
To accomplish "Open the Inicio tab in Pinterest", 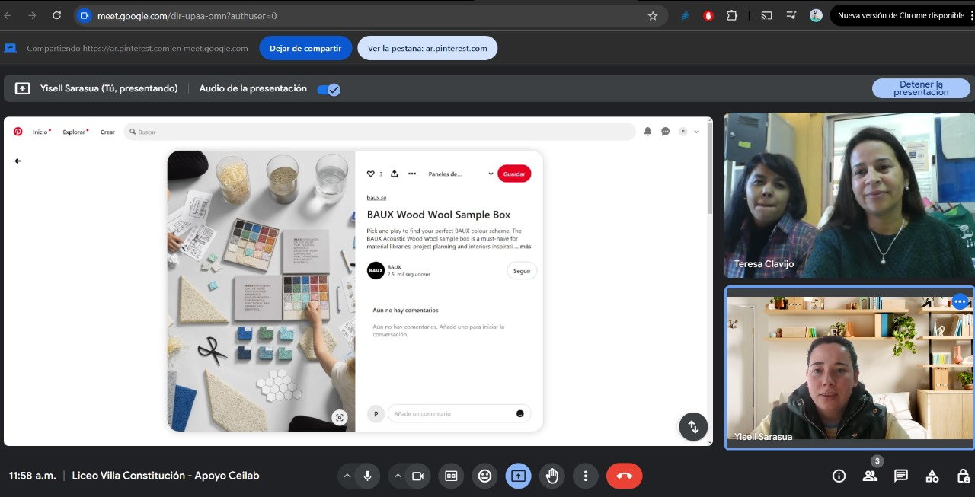I will coord(41,132).
